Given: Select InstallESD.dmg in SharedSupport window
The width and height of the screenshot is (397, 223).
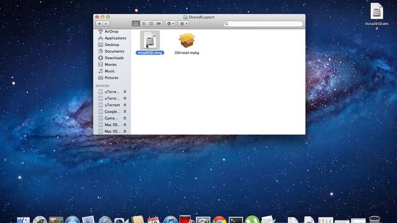Looking at the screenshot, I should (x=150, y=40).
